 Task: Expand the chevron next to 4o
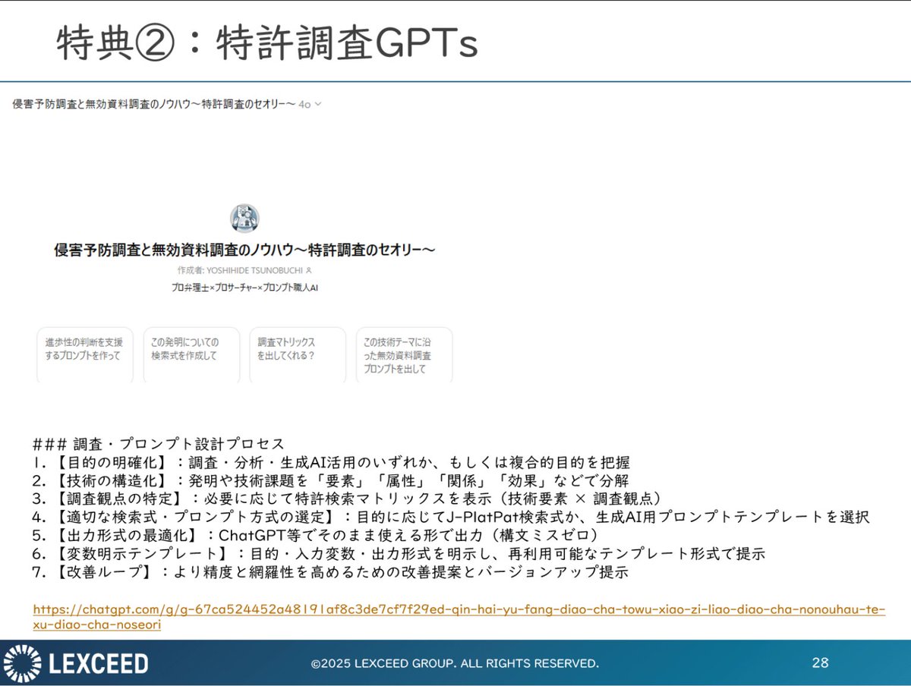(320, 104)
